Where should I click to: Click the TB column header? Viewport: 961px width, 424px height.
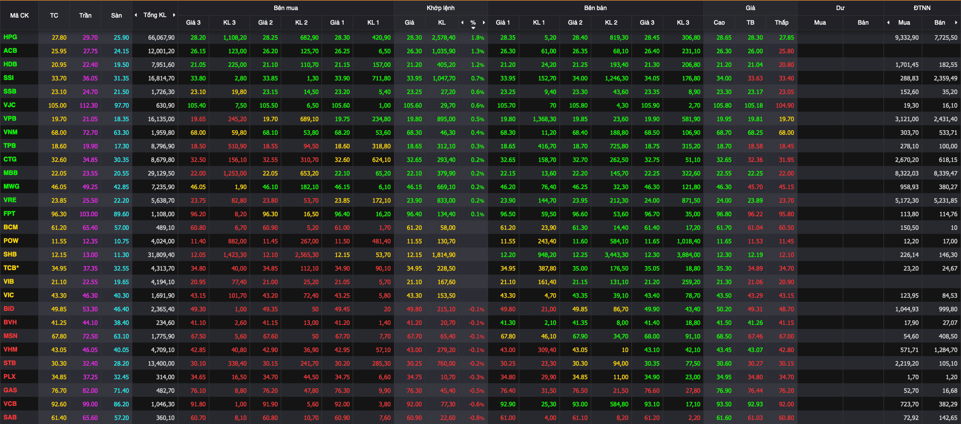(750, 23)
